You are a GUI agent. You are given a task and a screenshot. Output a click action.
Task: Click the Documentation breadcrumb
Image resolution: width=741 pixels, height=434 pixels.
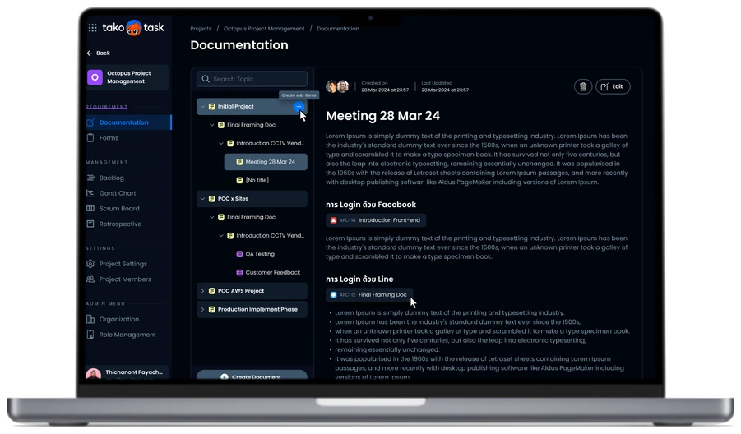coord(337,29)
